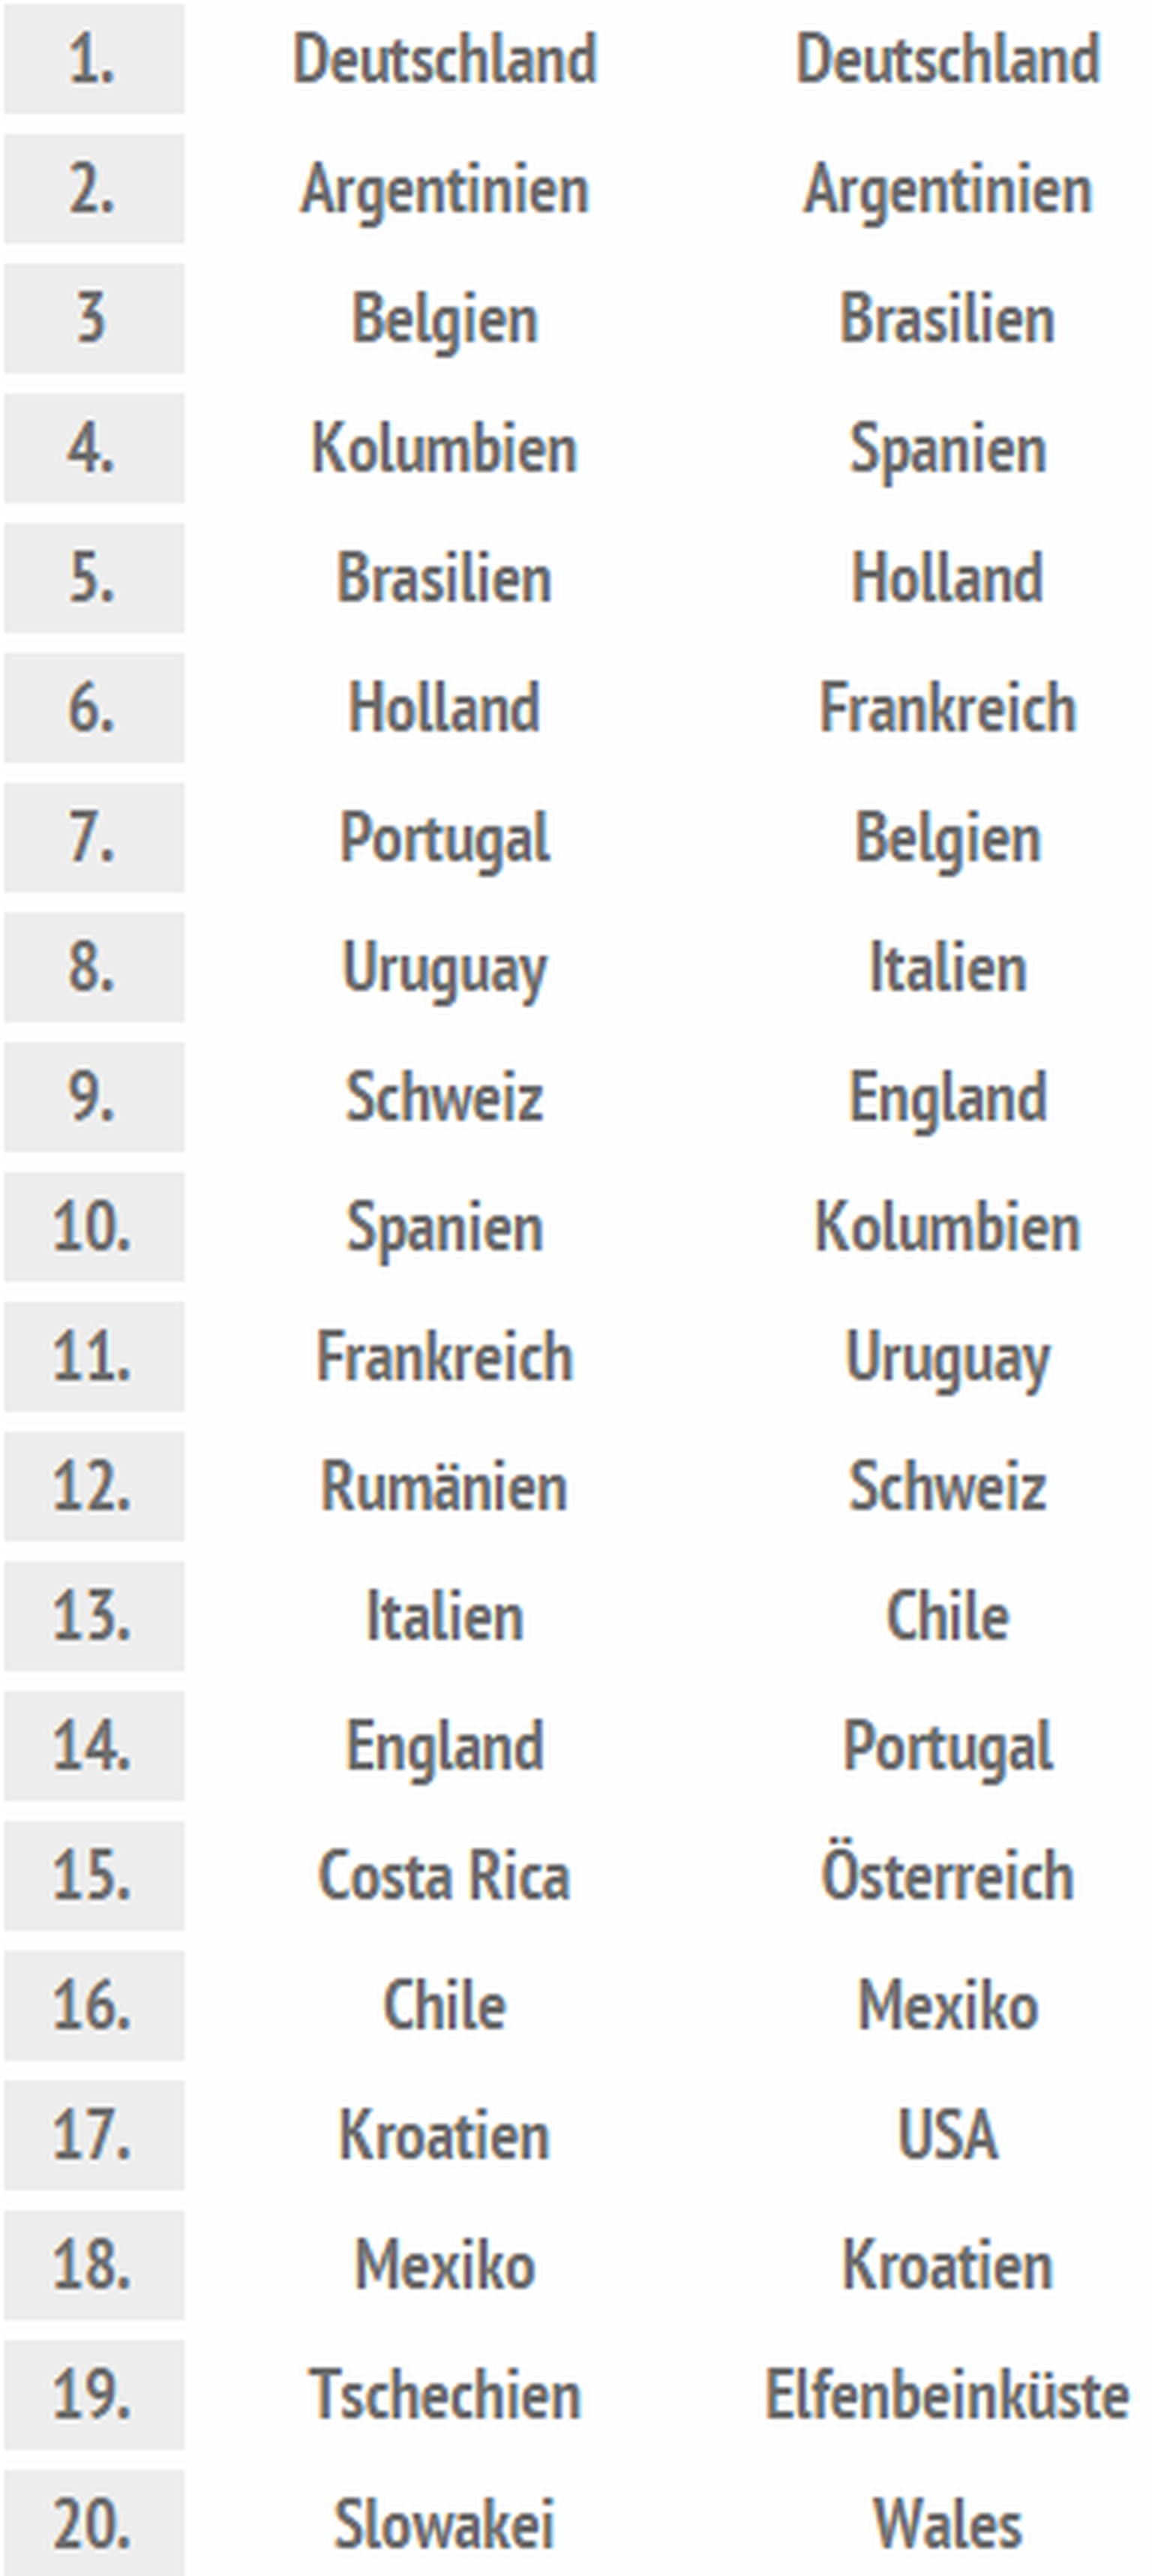Click Schweiz in the rank 9 row
Image resolution: width=1152 pixels, height=2576 pixels.
click(x=444, y=1097)
